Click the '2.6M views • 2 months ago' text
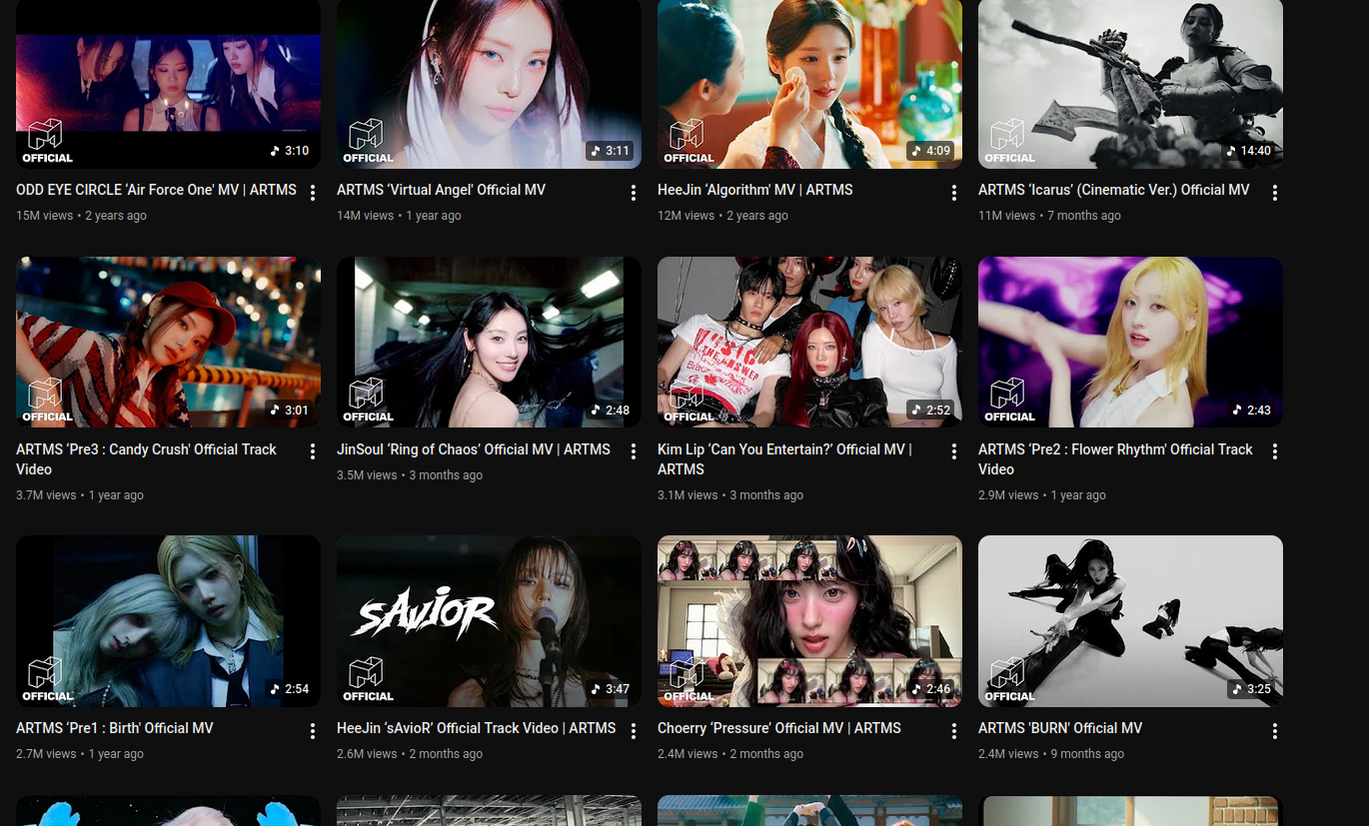Viewport: 1369px width, 826px height. tap(410, 754)
